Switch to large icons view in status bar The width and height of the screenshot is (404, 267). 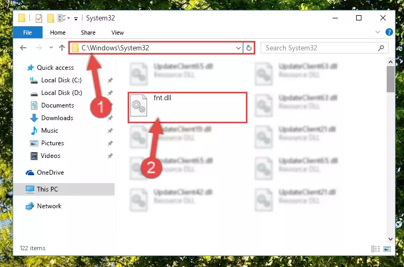coord(387,249)
